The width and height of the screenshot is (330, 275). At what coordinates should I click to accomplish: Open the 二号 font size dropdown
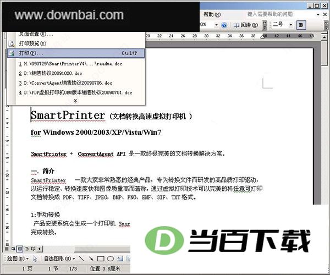(291, 25)
